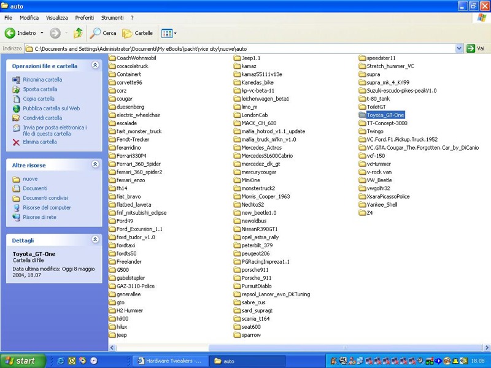The image size is (491, 368).
Task: Select the CoachWohnmobil folder icon
Action: pos(112,58)
